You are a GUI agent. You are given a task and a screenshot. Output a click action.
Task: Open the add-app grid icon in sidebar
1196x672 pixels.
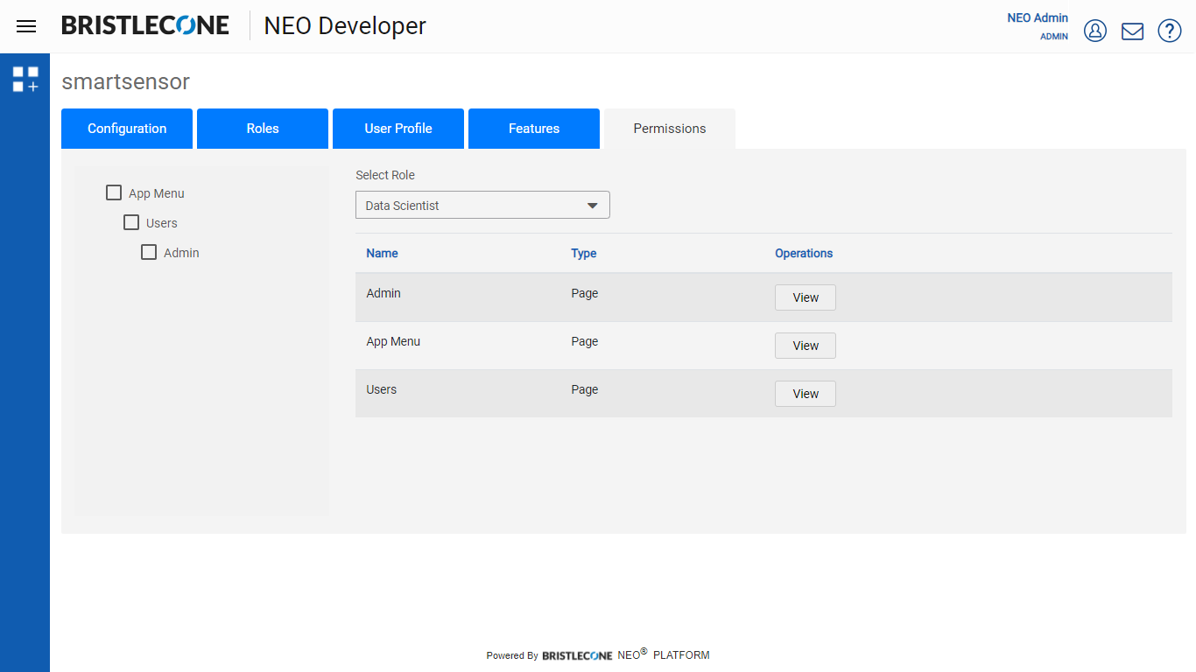pos(25,80)
